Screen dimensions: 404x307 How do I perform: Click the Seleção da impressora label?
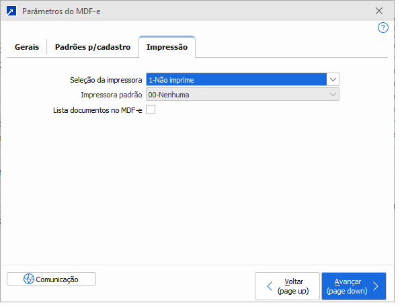tap(106, 80)
